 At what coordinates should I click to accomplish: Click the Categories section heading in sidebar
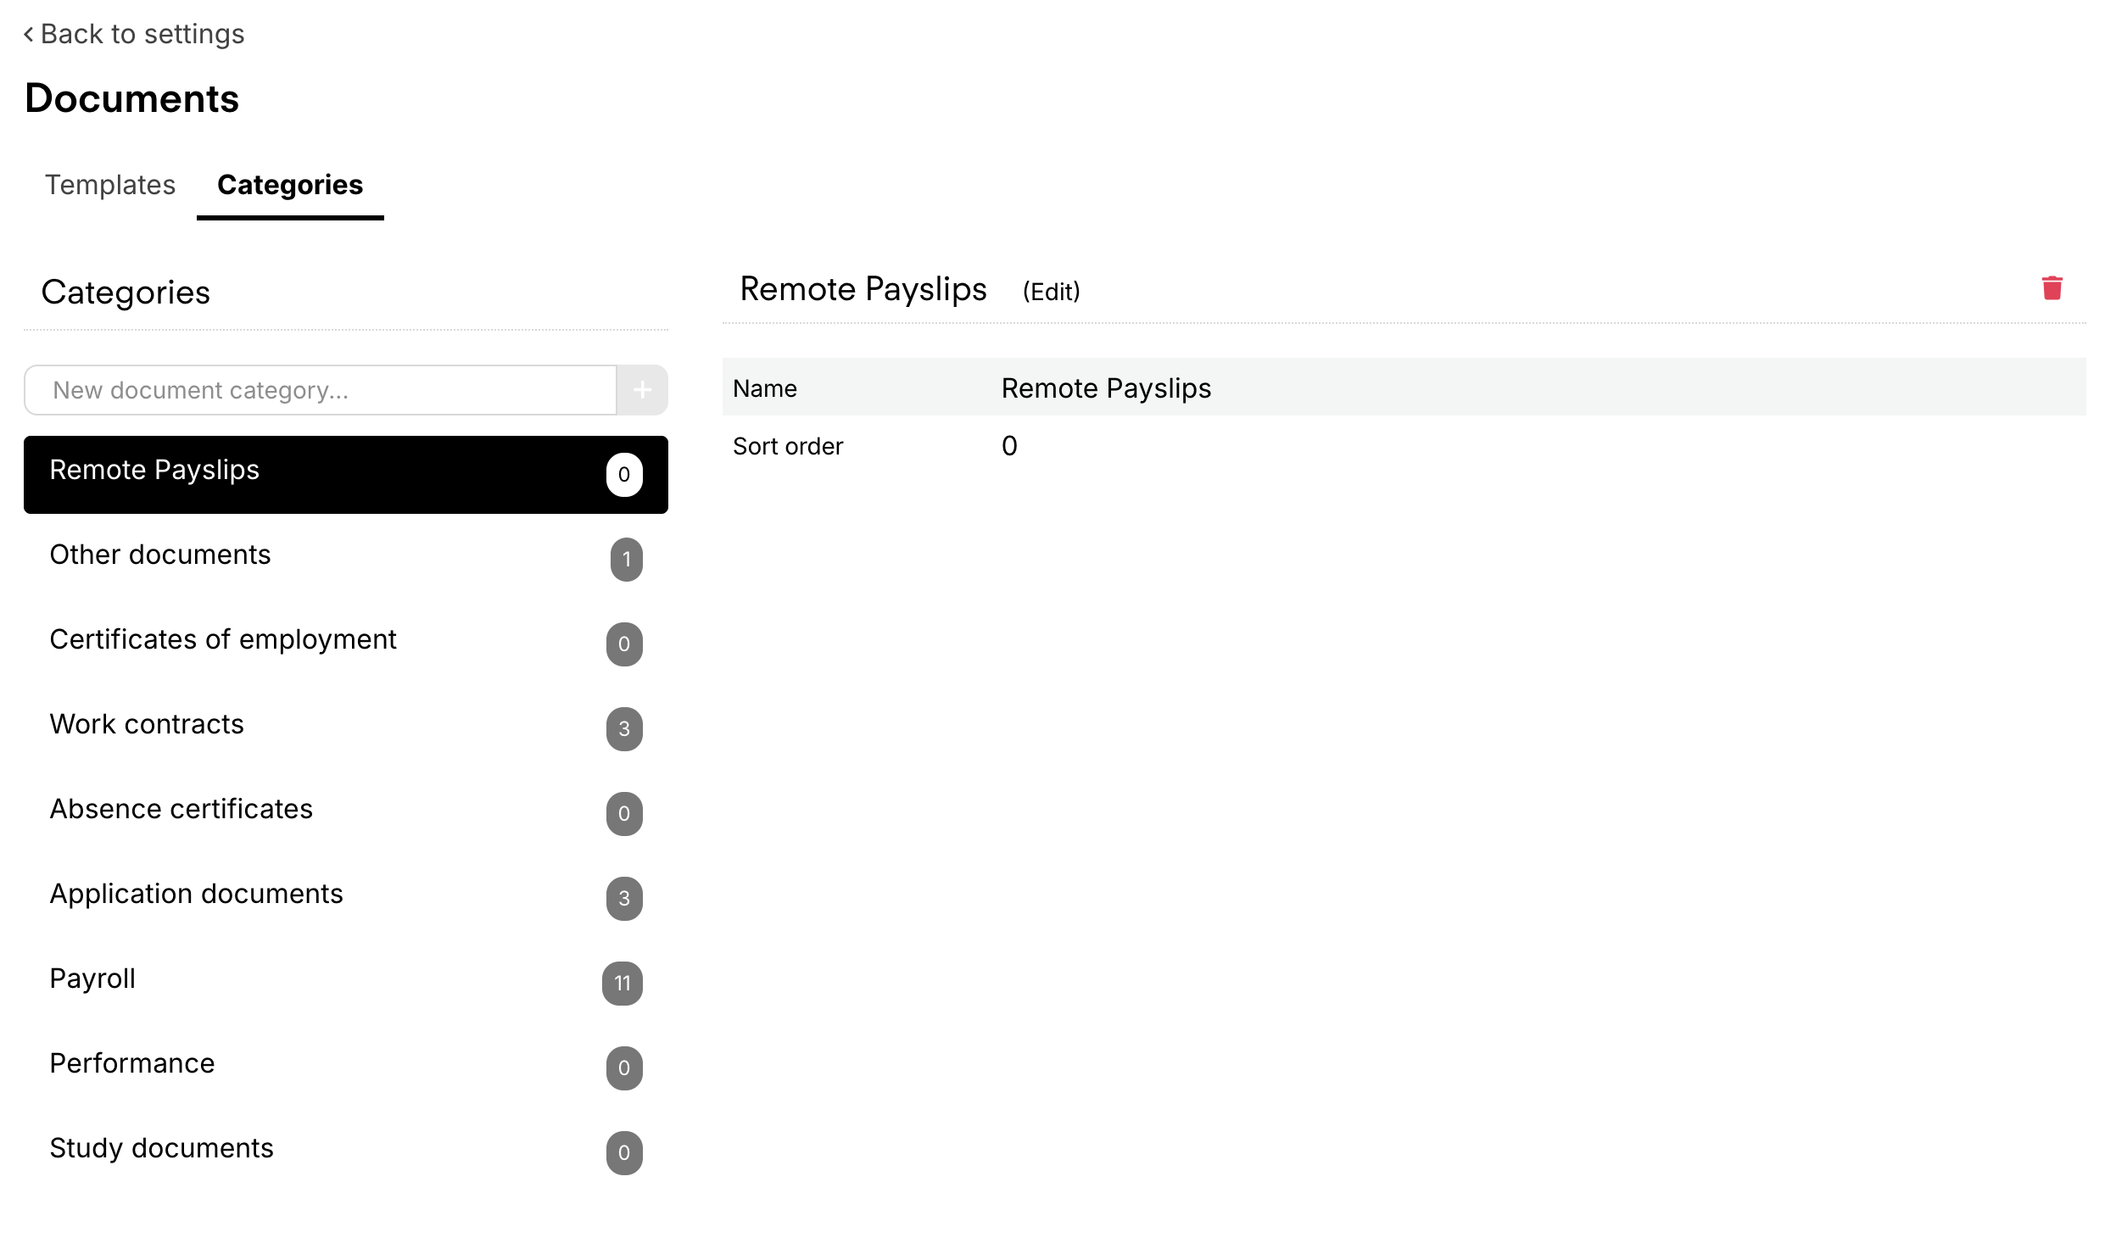coord(126,293)
